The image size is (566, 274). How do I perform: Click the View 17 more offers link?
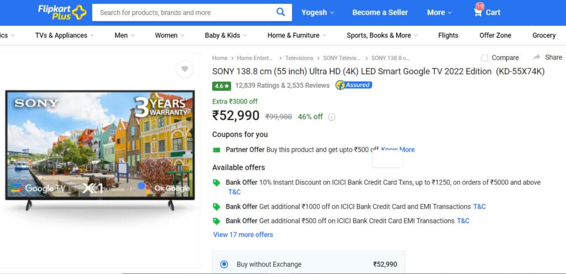tap(243, 235)
